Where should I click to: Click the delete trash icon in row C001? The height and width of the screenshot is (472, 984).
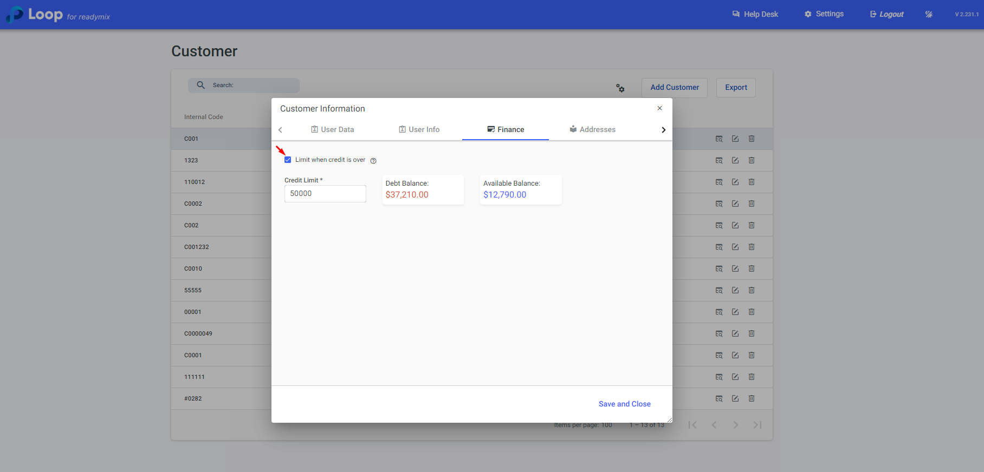pyautogui.click(x=752, y=139)
